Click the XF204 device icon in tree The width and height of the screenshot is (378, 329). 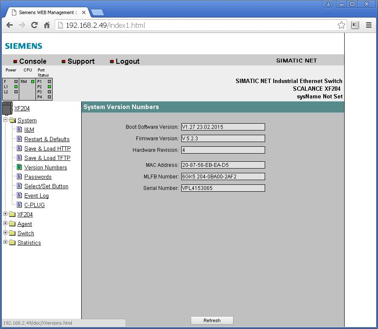coord(7,108)
